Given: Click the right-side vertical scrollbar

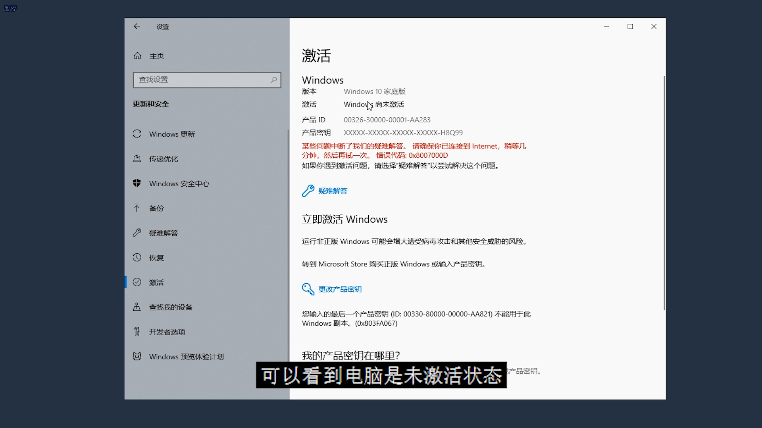Looking at the screenshot, I should (664, 193).
